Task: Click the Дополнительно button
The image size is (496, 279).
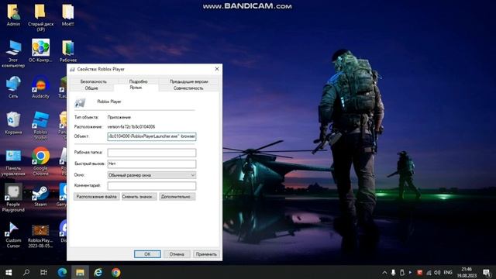Action: click(x=177, y=196)
